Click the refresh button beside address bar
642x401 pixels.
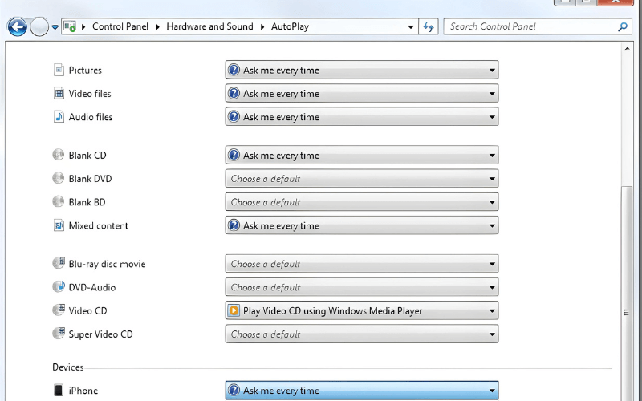pyautogui.click(x=429, y=27)
